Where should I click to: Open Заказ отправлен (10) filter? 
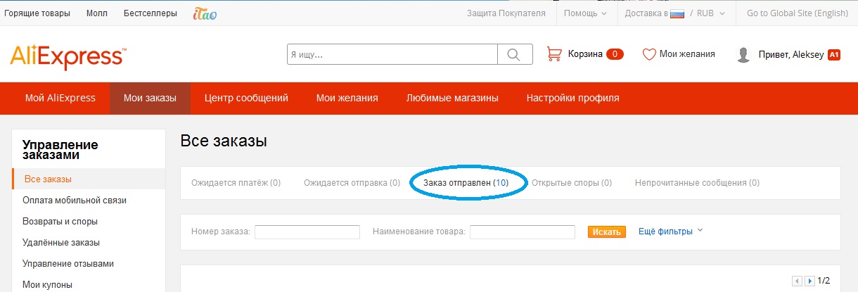point(465,182)
